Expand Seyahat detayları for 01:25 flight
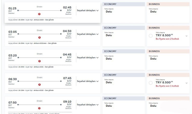Screen dimensions: 192x114 tap(87, 11)
